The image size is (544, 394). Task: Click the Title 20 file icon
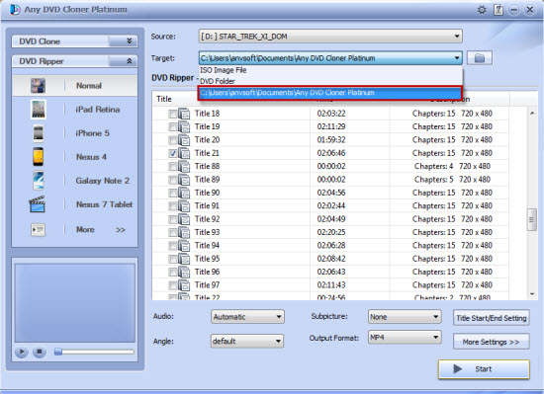[184, 140]
